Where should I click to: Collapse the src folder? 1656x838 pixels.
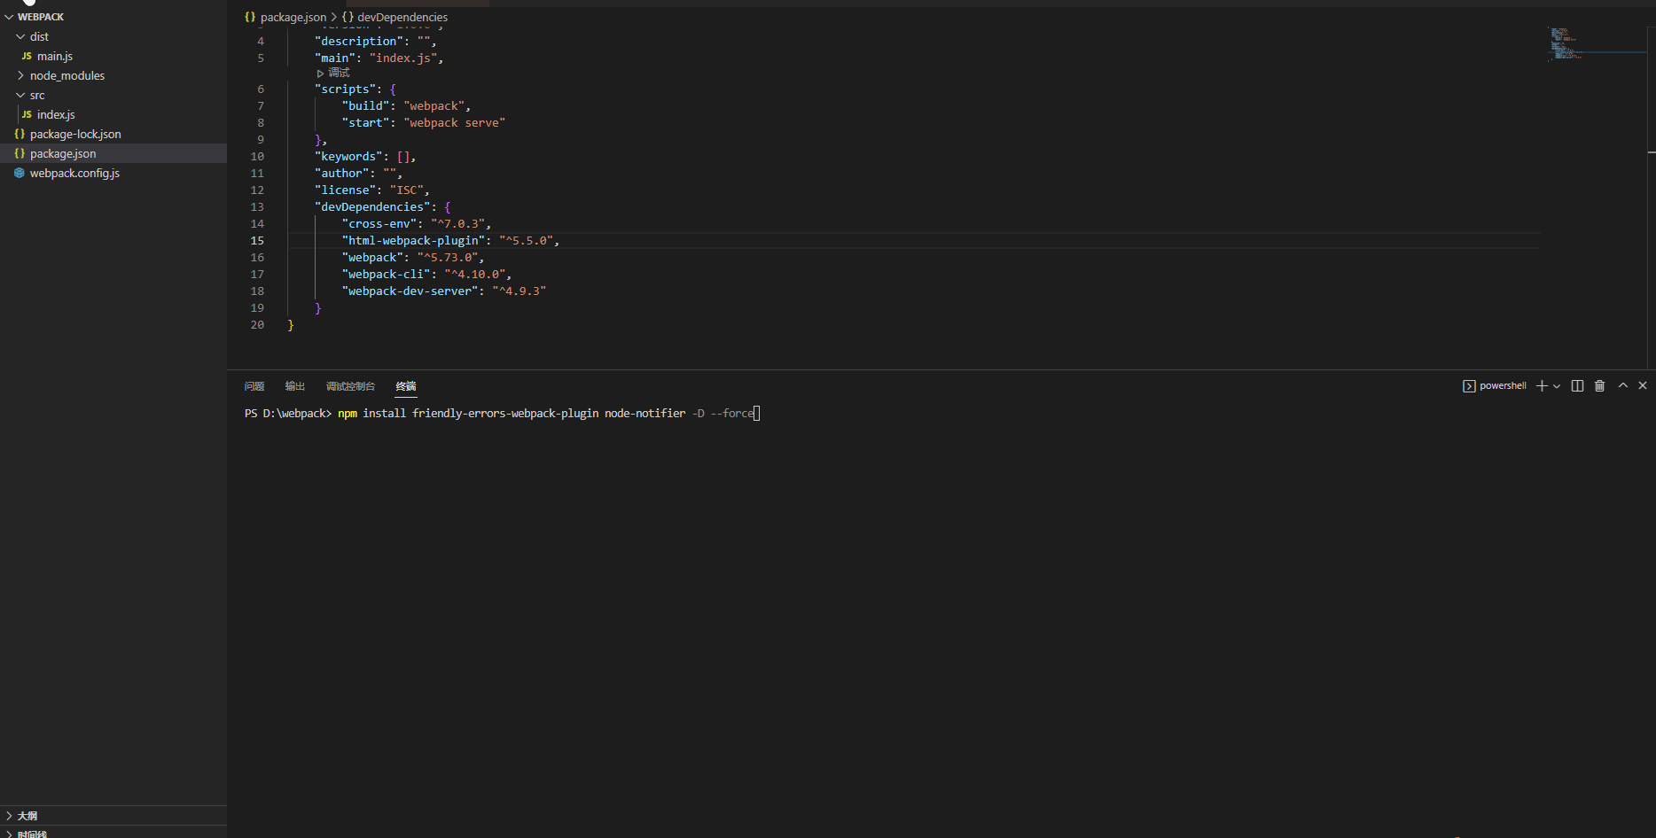[x=19, y=95]
